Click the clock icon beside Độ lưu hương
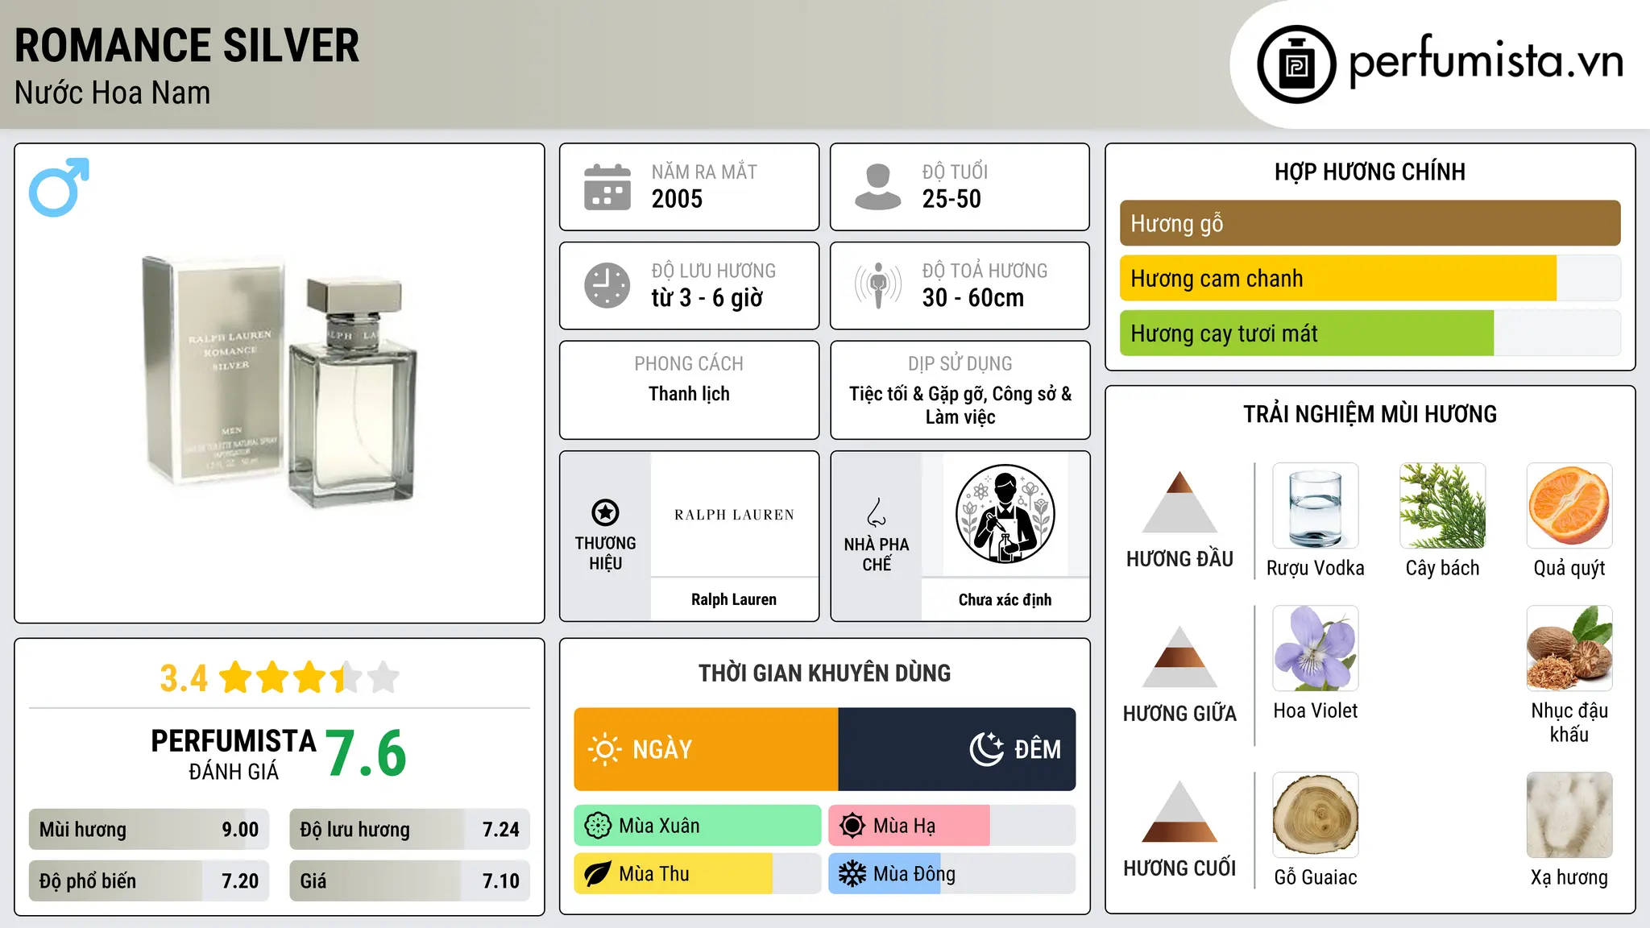 tap(607, 285)
